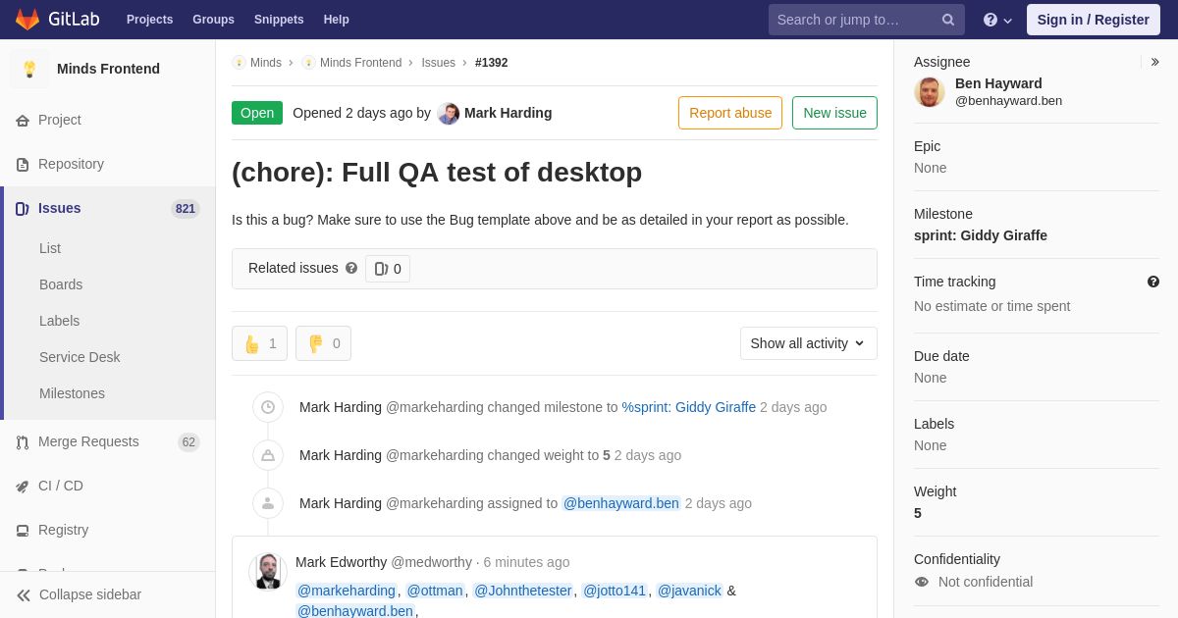Open the help question-mark menu
Viewport: 1178px width, 618px height.
(997, 20)
